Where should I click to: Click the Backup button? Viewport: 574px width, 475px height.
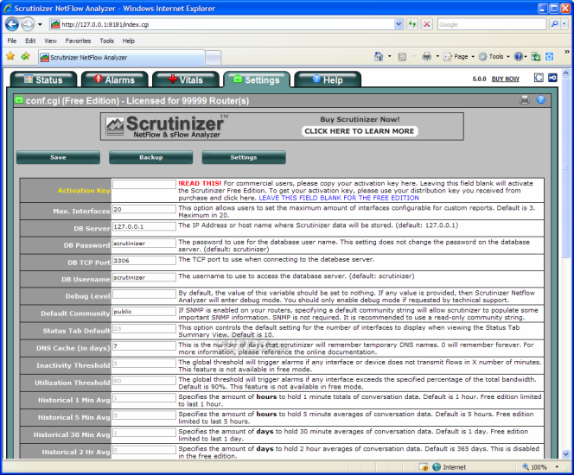click(x=150, y=157)
